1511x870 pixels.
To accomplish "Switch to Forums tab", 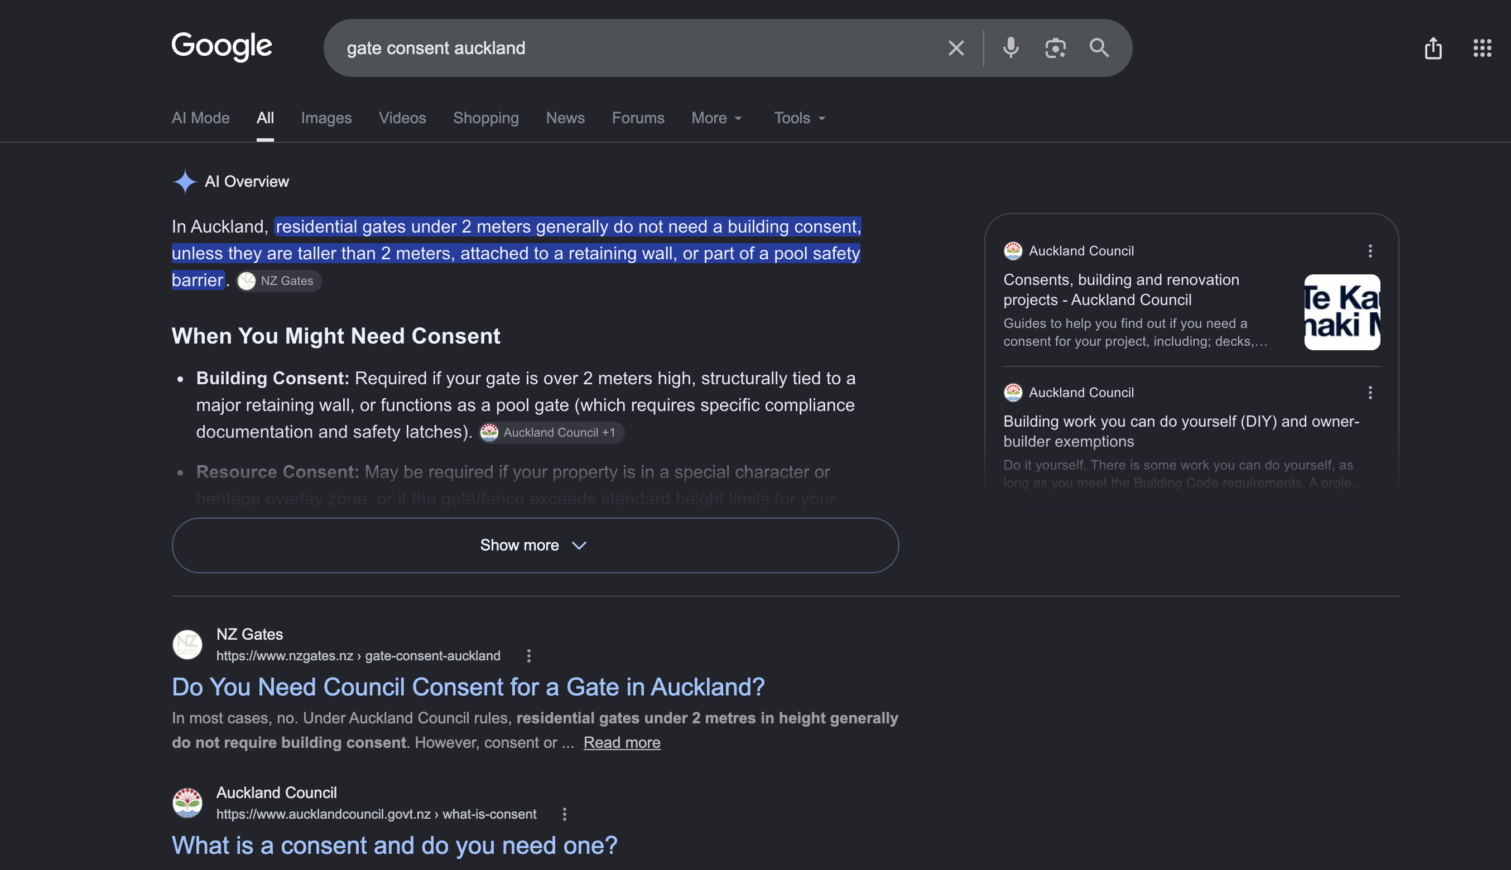I will pos(638,118).
